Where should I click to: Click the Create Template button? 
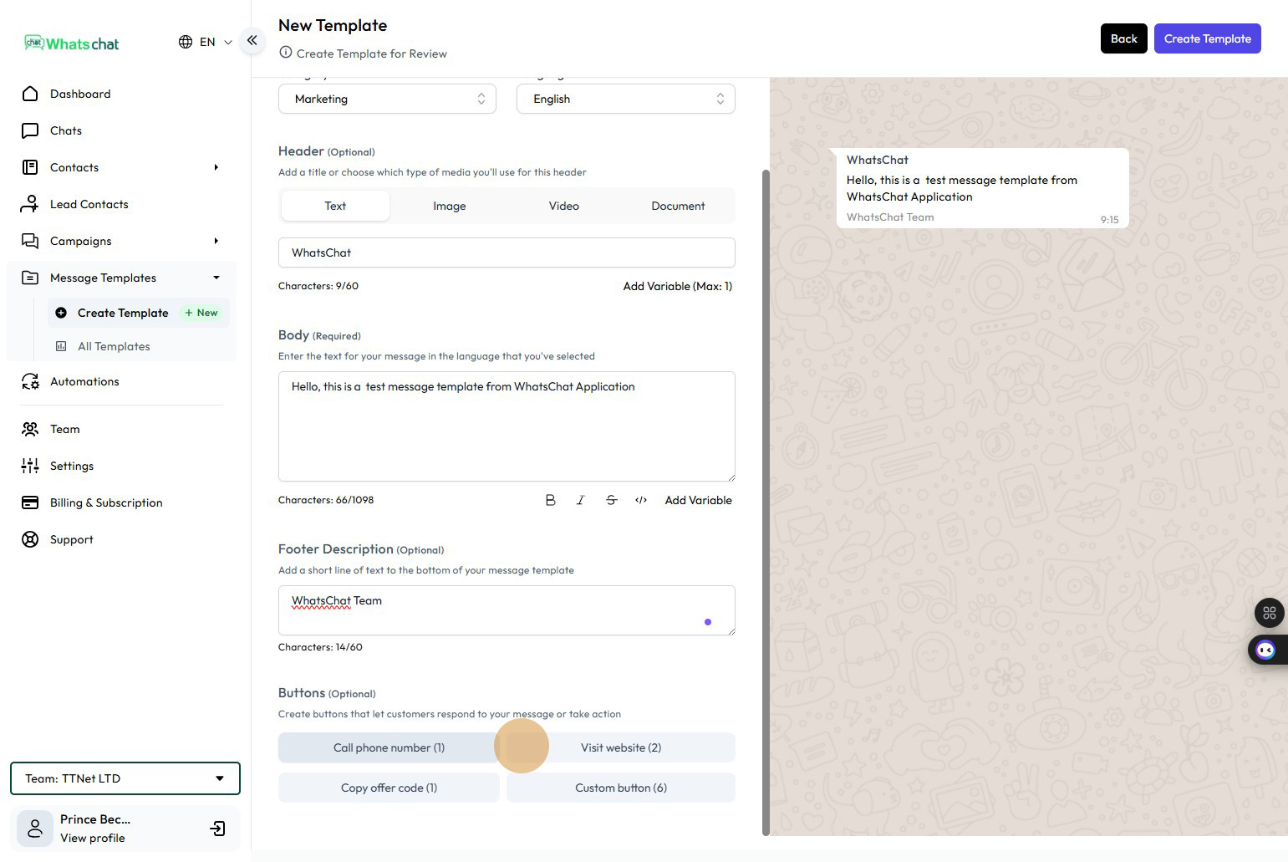(x=1207, y=38)
